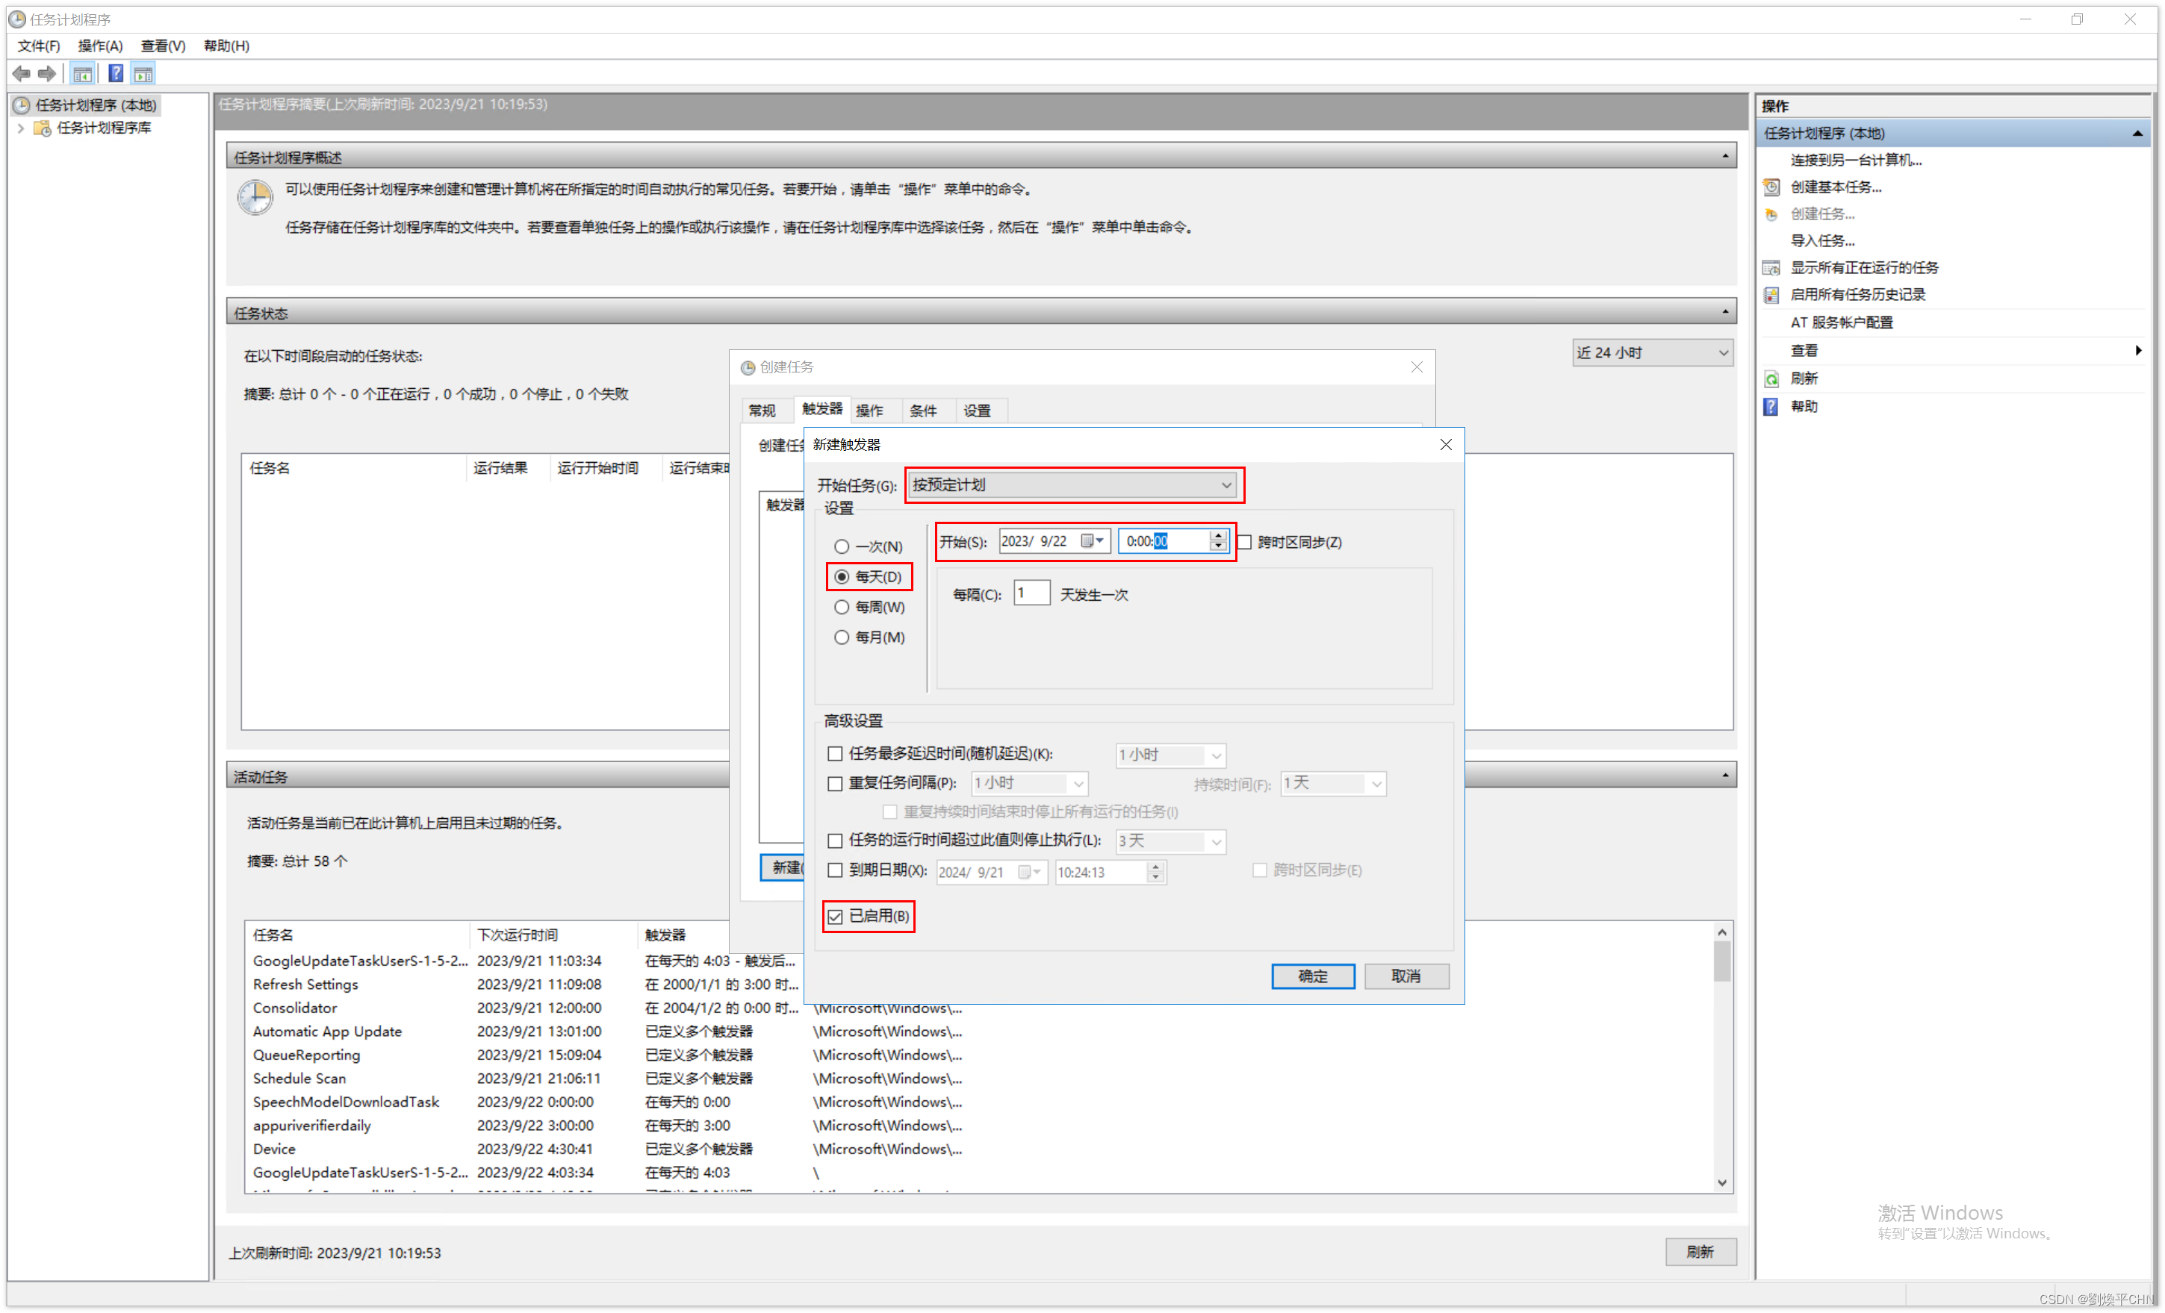Click the 帮助 icon in actions pane

tap(1771, 407)
